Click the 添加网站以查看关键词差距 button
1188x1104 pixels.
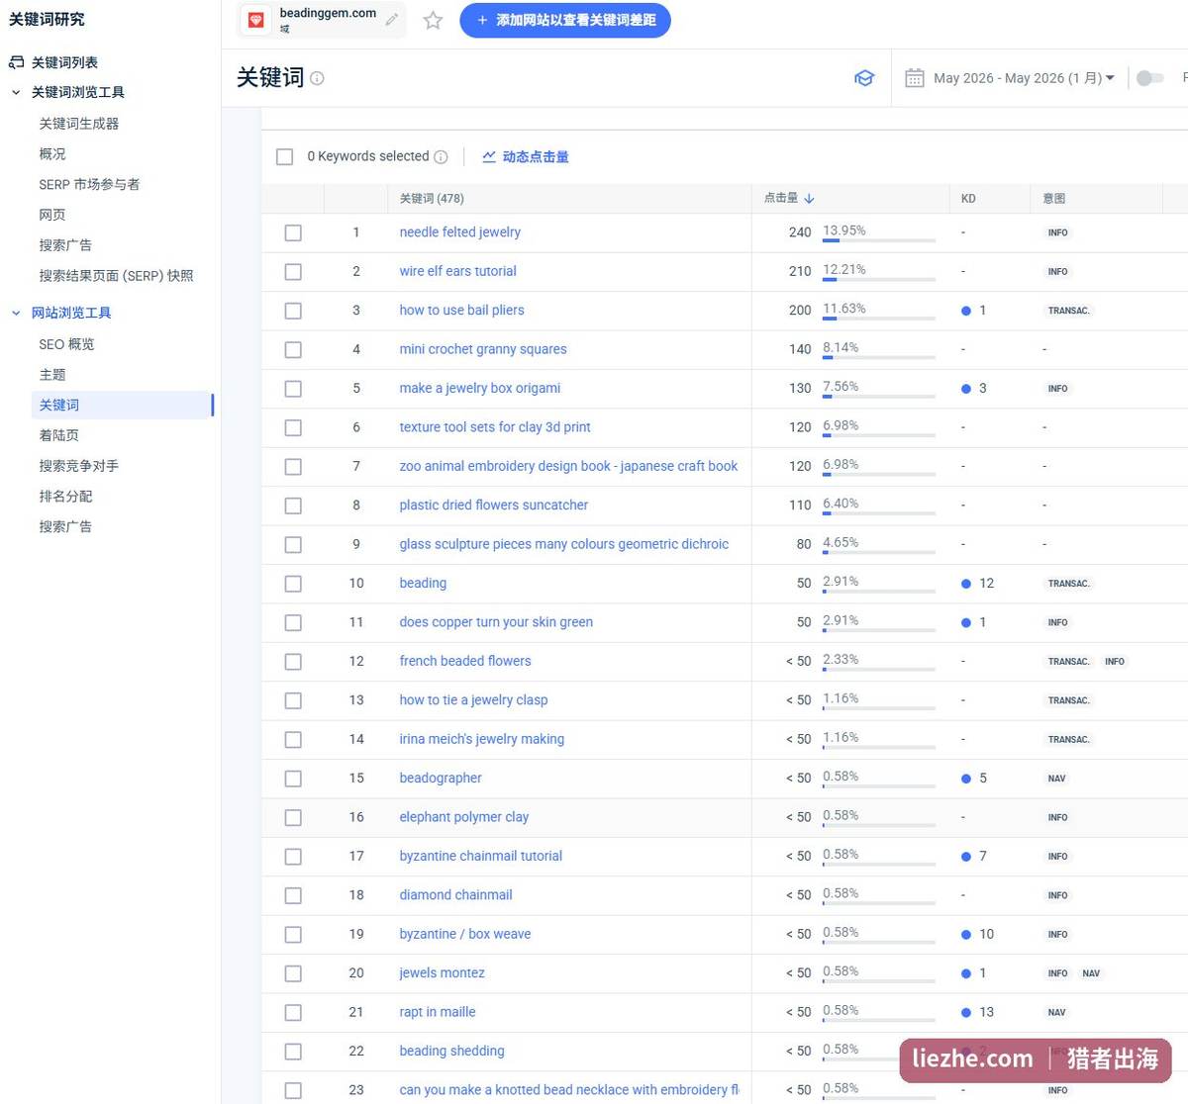point(565,20)
